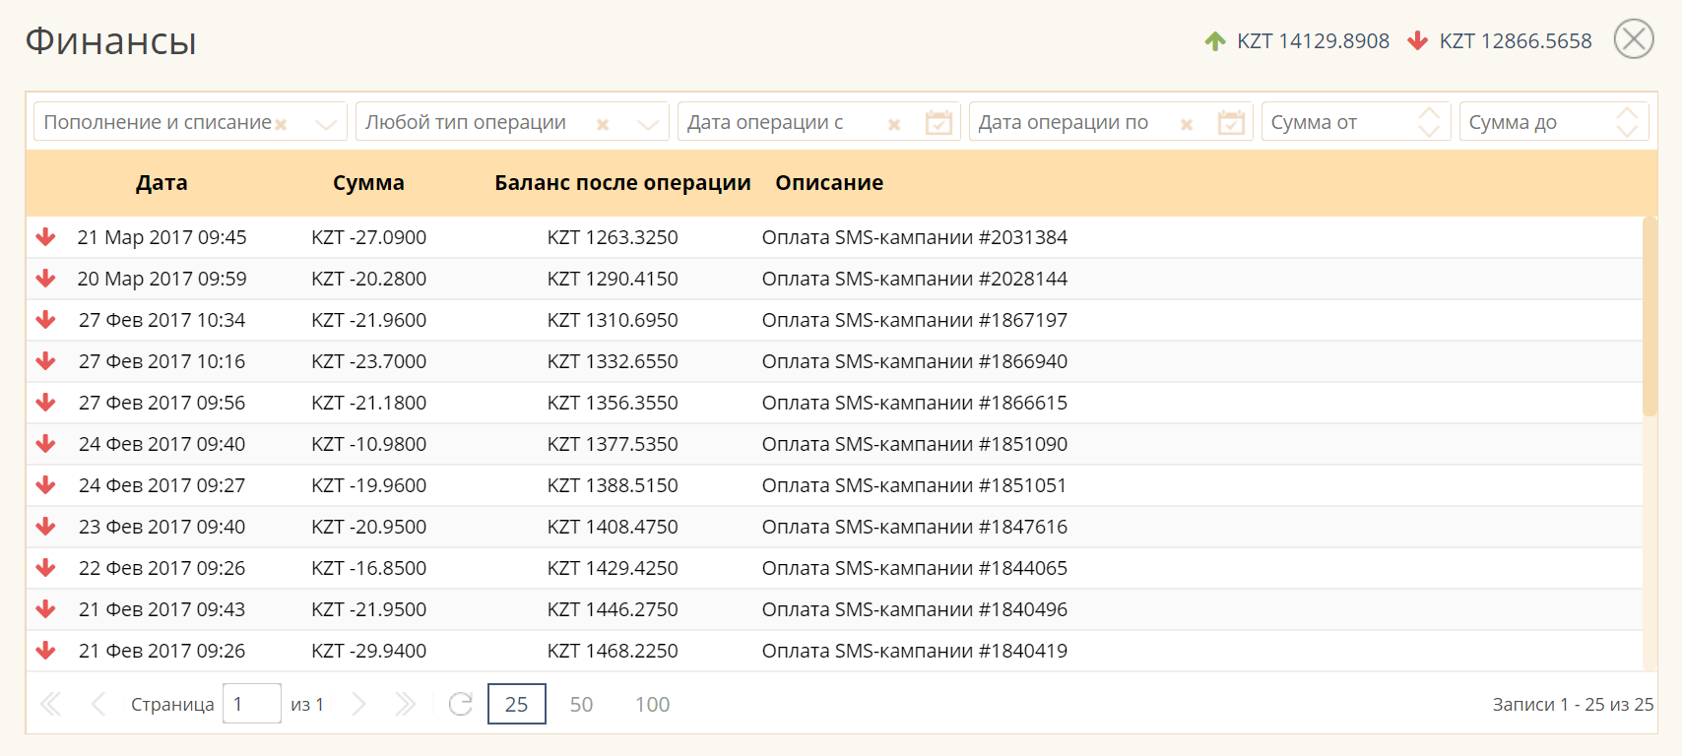Screen dimensions: 1682x756
Task: Click the table vertical scrollbar thumb
Action: coord(1650,317)
